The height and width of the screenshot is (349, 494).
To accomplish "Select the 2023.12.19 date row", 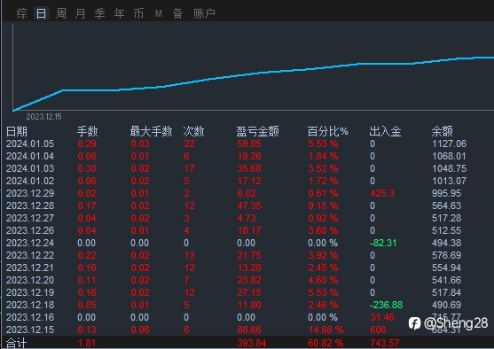I will click(30, 292).
